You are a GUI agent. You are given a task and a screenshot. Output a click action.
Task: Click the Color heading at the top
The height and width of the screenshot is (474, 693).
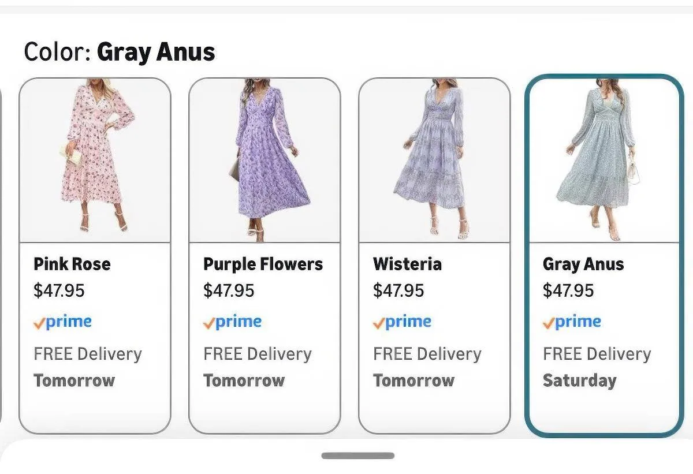[x=119, y=52]
